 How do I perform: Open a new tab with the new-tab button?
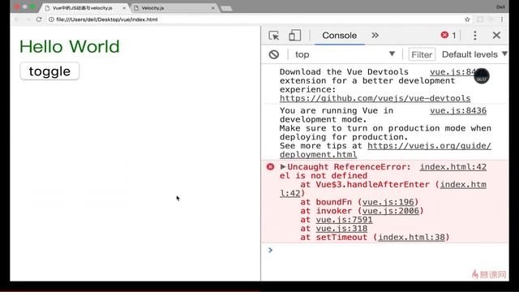point(226,8)
